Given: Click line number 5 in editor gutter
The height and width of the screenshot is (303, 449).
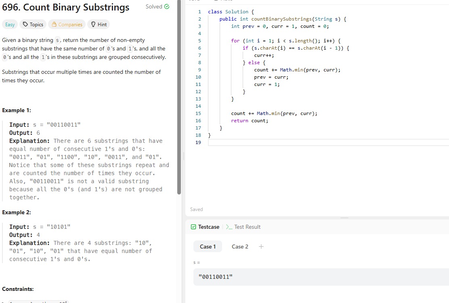Looking at the screenshot, I should point(198,41).
